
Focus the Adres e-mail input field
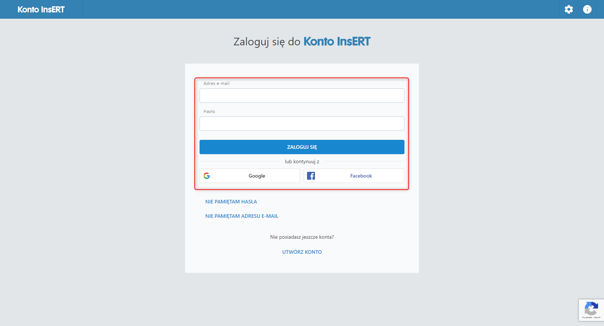pyautogui.click(x=302, y=96)
